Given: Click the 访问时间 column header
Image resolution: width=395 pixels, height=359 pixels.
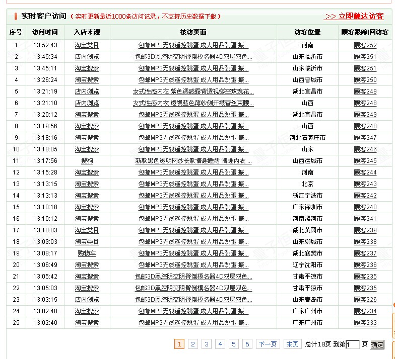Looking at the screenshot, I should point(45,32).
